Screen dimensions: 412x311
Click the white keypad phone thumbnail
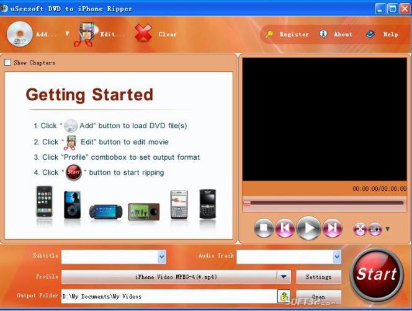click(x=179, y=204)
